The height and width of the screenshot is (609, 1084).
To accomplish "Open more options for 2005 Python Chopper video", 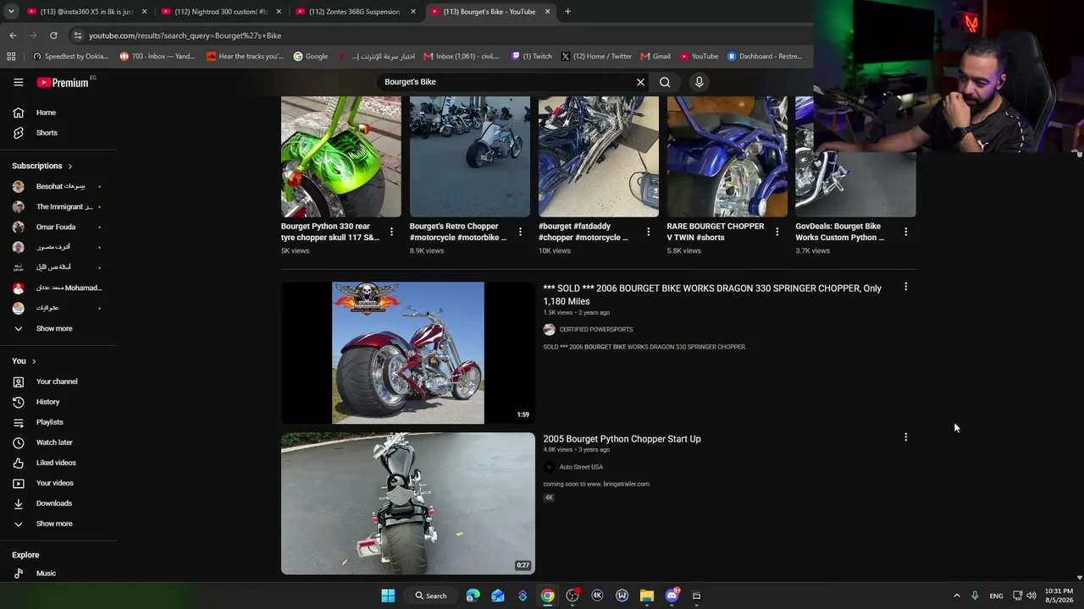I will (905, 437).
